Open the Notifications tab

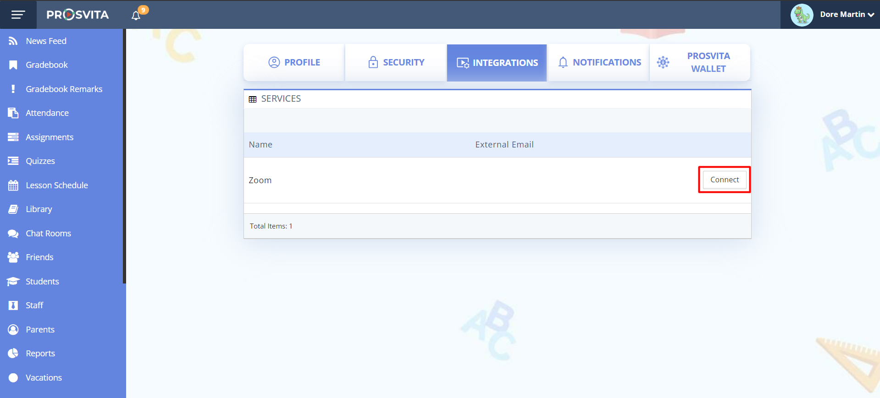pyautogui.click(x=599, y=63)
